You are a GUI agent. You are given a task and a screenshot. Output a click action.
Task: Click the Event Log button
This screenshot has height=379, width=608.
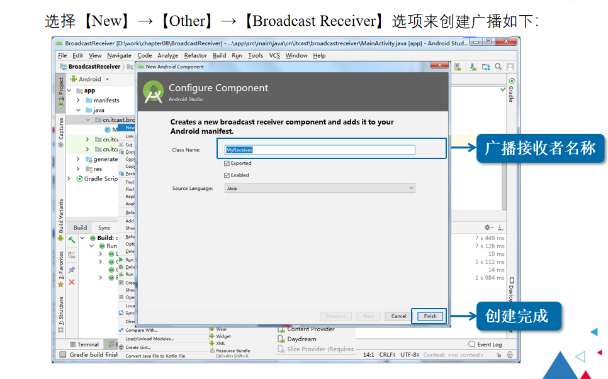coord(485,344)
